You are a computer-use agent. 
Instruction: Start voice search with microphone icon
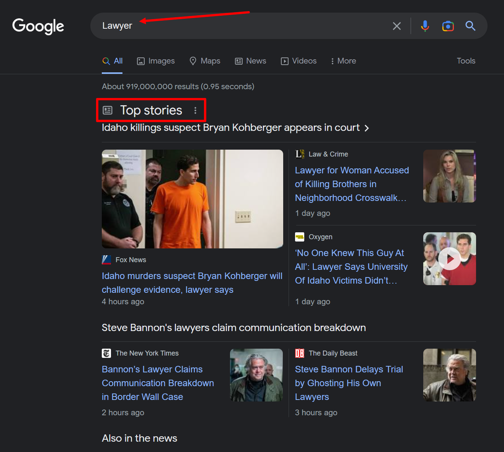pyautogui.click(x=425, y=26)
